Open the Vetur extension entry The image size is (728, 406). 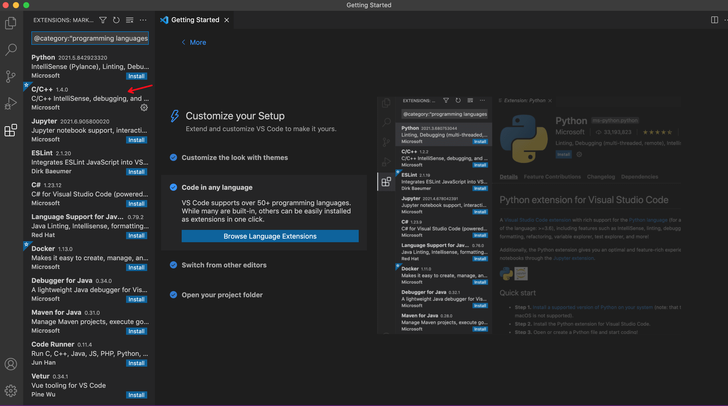[89, 385]
